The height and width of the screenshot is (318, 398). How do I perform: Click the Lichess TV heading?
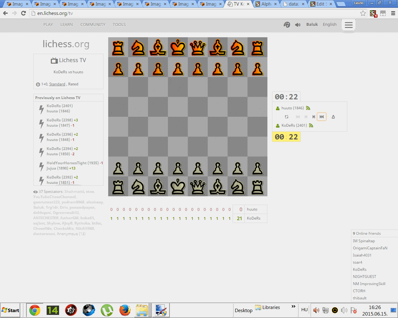pos(68,60)
